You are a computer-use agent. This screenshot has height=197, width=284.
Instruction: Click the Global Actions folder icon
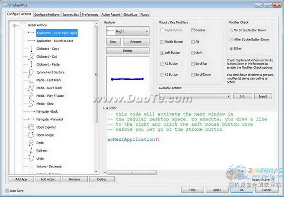pyautogui.click(x=23, y=25)
